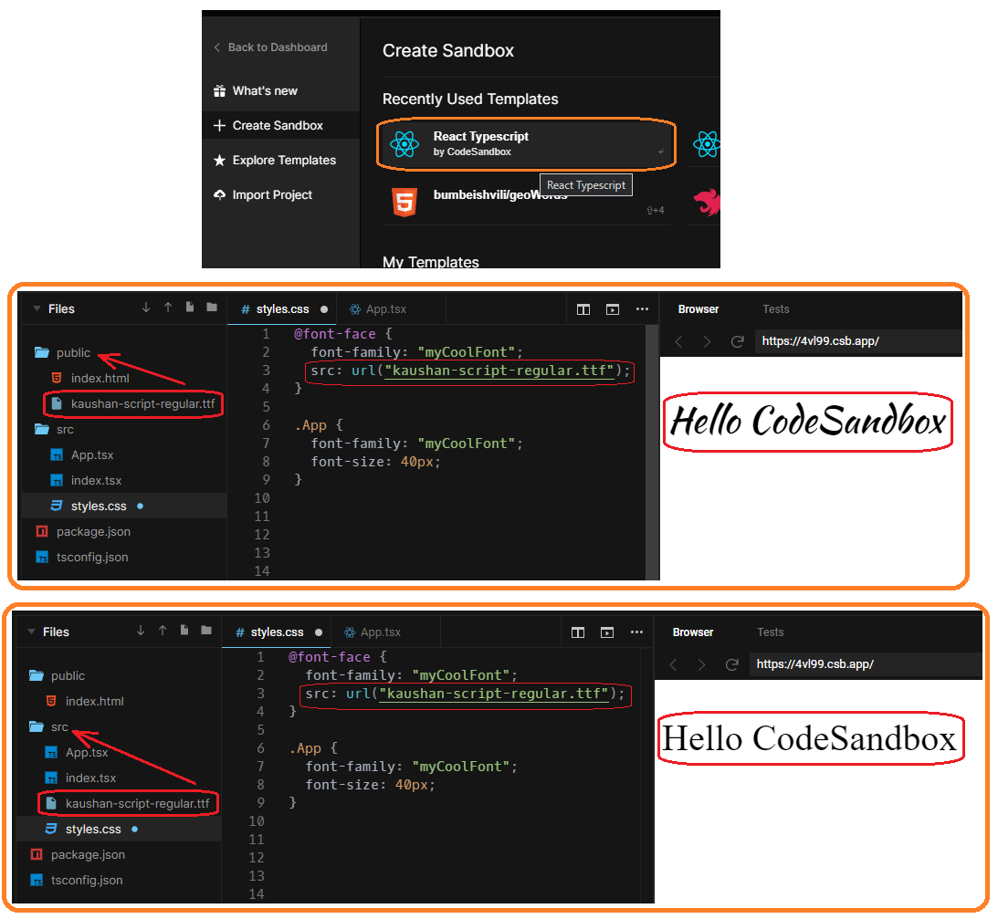Click URL field in bottom browser preview
The image size is (998, 919).
[x=866, y=664]
